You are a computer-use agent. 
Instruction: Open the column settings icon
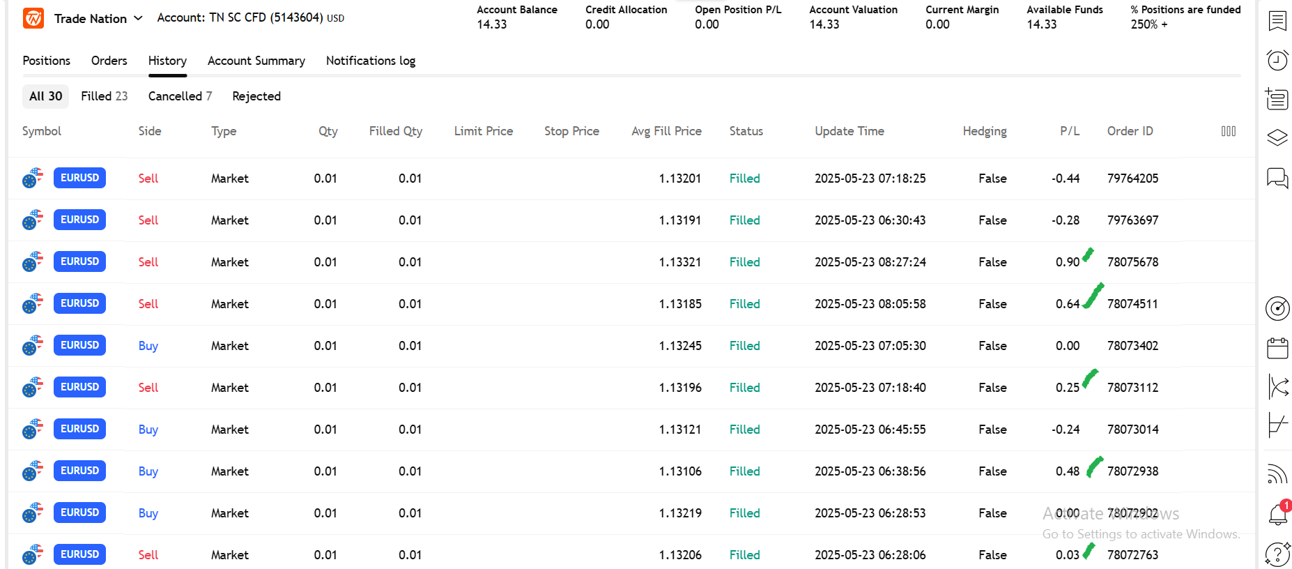tap(1228, 131)
